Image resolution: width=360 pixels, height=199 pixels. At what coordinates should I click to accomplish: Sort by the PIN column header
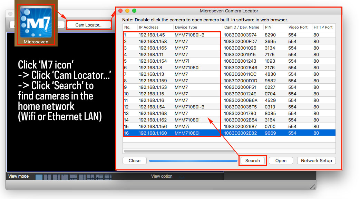[x=268, y=27]
